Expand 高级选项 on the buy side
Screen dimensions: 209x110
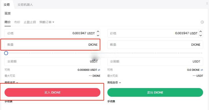click(x=11, y=83)
